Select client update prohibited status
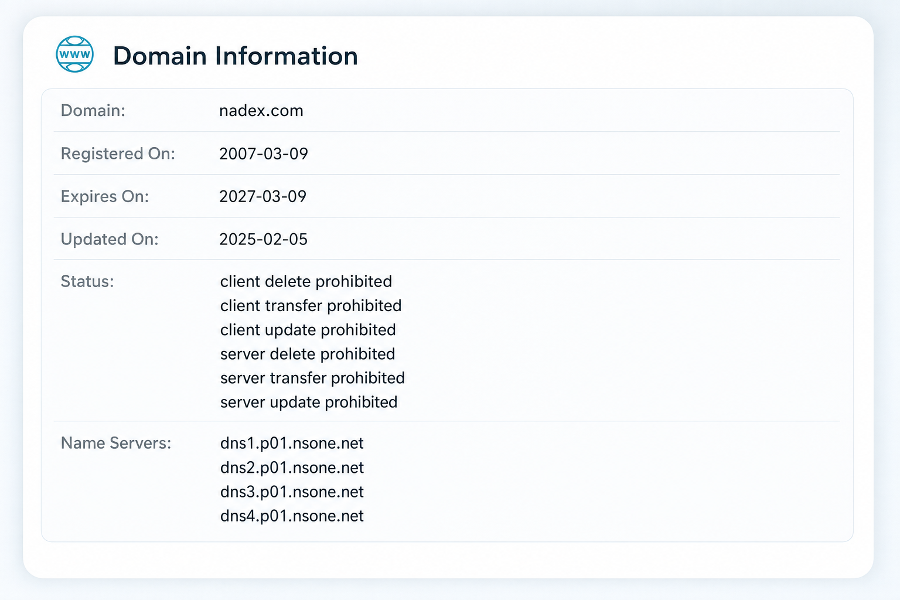This screenshot has height=600, width=900. [308, 330]
